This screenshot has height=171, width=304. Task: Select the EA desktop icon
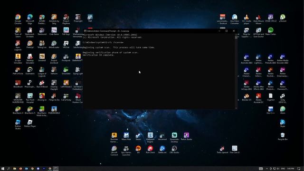pos(138,150)
